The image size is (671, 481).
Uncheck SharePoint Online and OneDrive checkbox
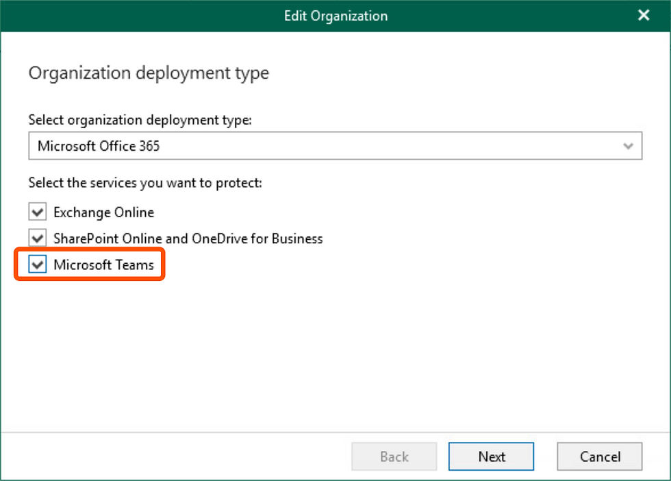pyautogui.click(x=38, y=238)
